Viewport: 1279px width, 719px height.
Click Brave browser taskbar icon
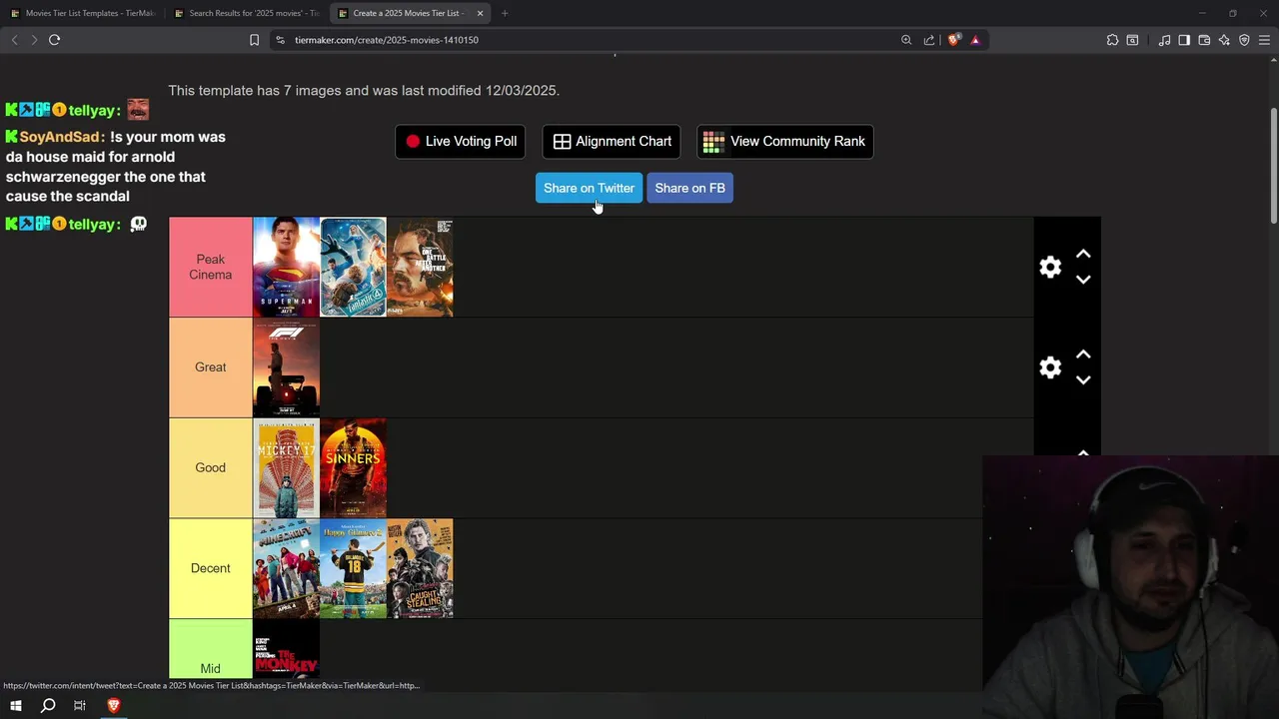tap(113, 706)
